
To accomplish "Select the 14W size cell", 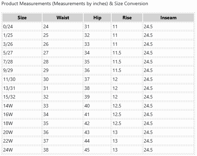I will pos(22,106).
